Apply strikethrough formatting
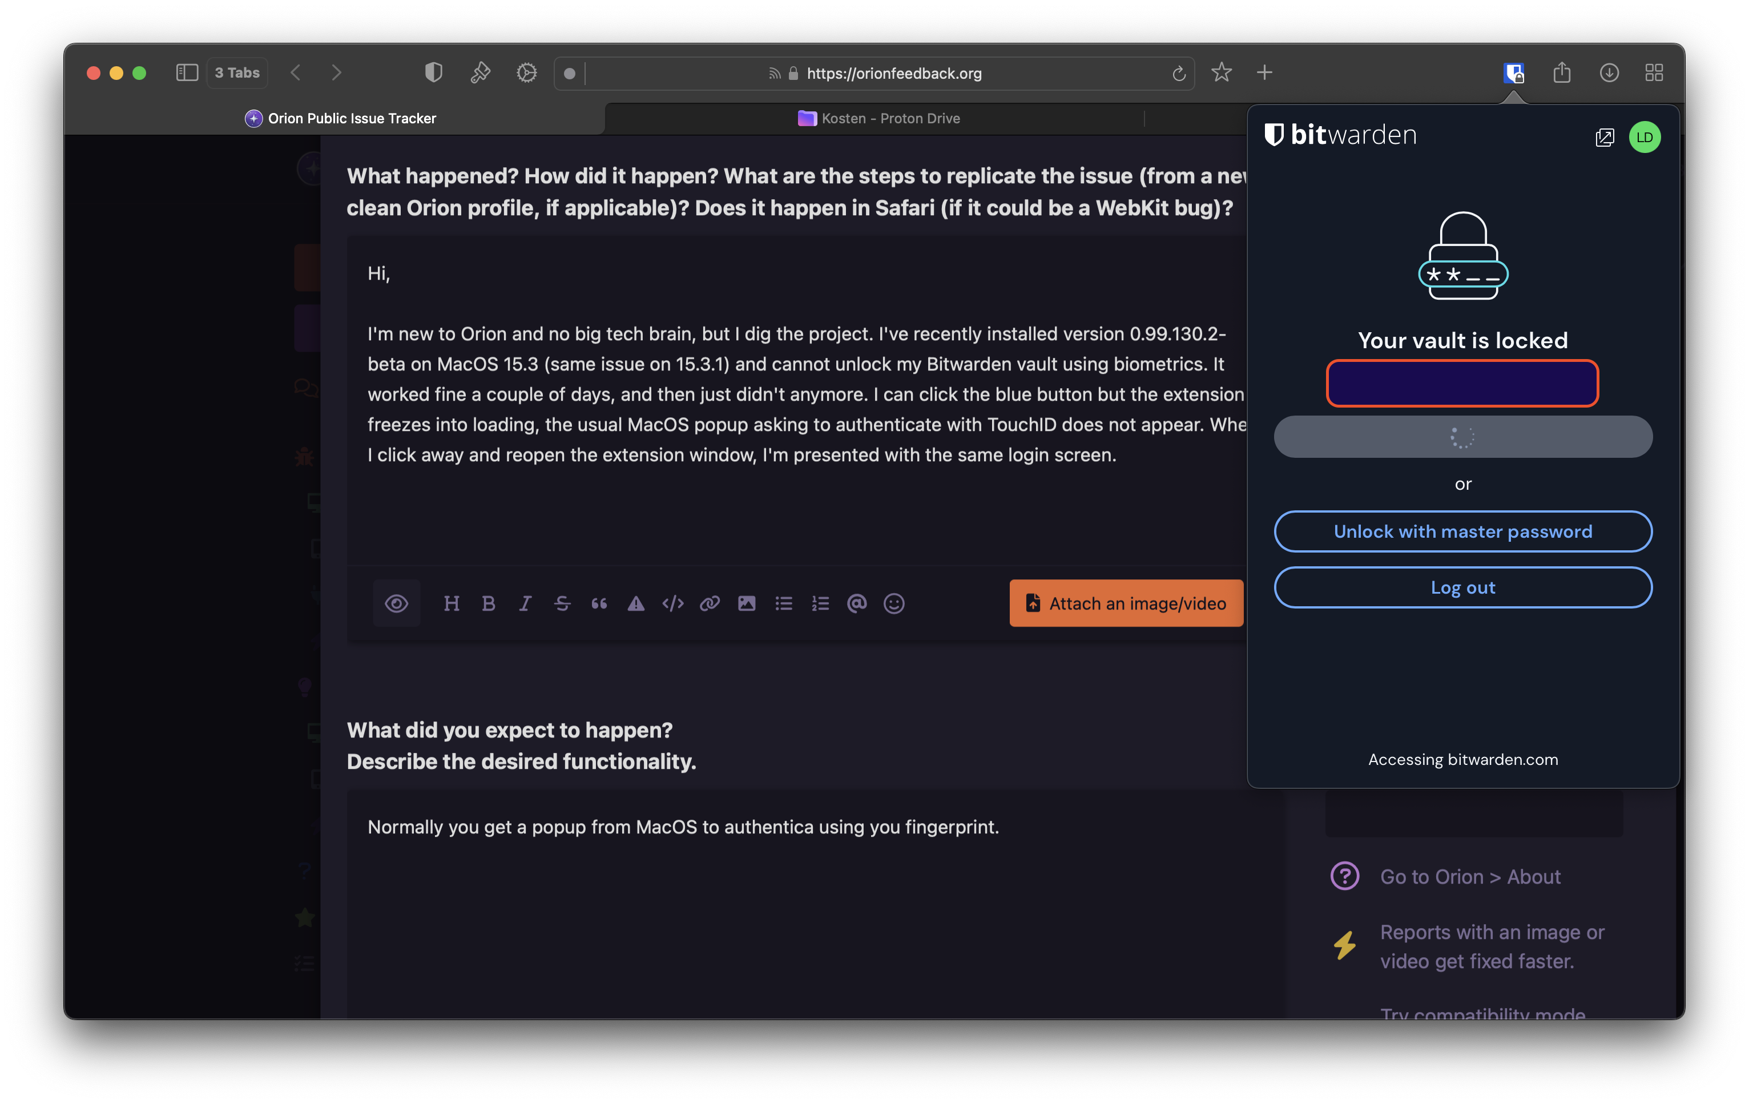 (x=562, y=603)
